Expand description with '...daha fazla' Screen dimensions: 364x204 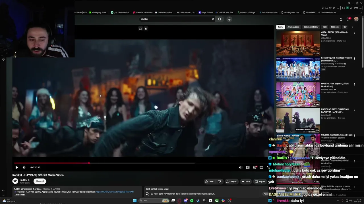coord(20,195)
